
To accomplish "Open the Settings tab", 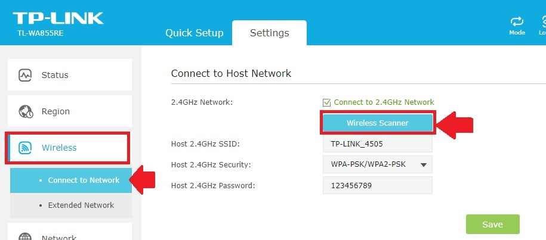I will click(269, 33).
